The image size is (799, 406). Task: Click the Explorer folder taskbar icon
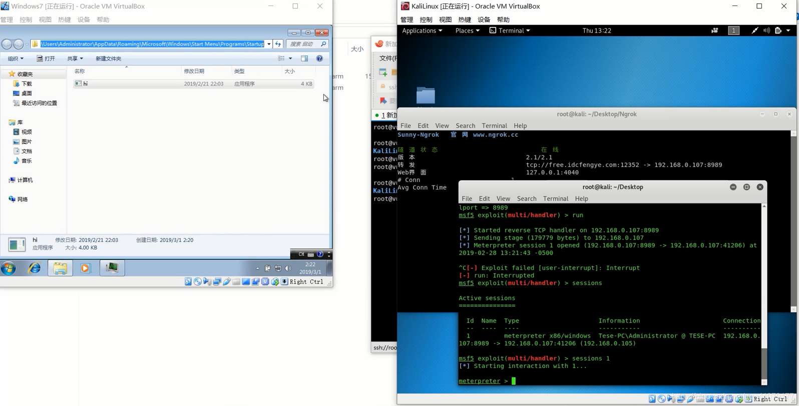(61, 268)
